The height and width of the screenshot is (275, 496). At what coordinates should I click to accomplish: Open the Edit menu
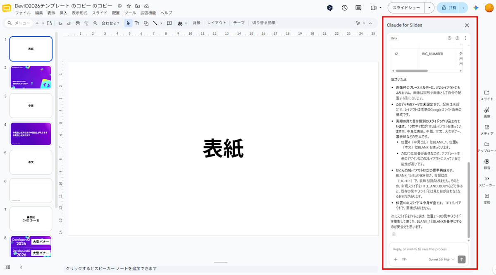point(39,13)
